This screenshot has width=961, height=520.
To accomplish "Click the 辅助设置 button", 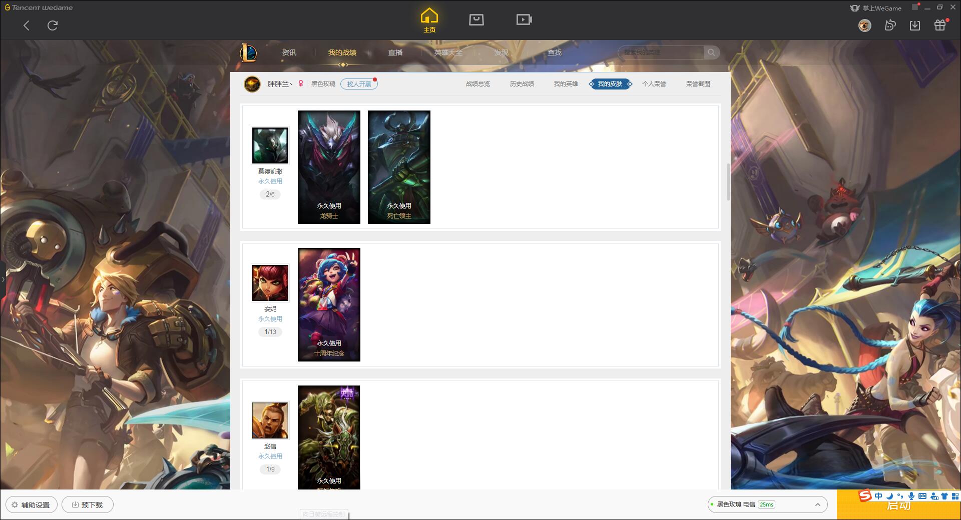I will tap(31, 505).
